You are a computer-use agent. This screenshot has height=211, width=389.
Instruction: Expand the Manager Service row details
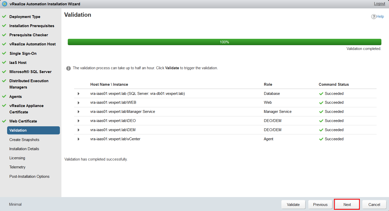(x=78, y=112)
